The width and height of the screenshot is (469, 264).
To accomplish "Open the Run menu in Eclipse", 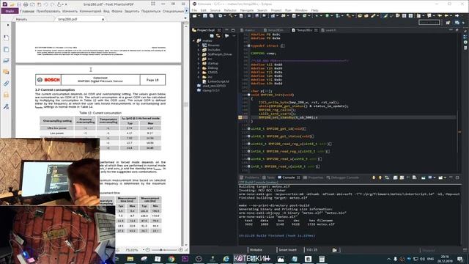I will pyautogui.click(x=288, y=10).
